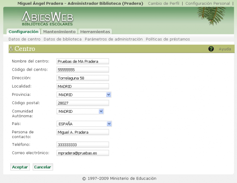The width and height of the screenshot is (237, 183).
Task: Open Datos de biblioteca submenu
Action: [x=63, y=39]
